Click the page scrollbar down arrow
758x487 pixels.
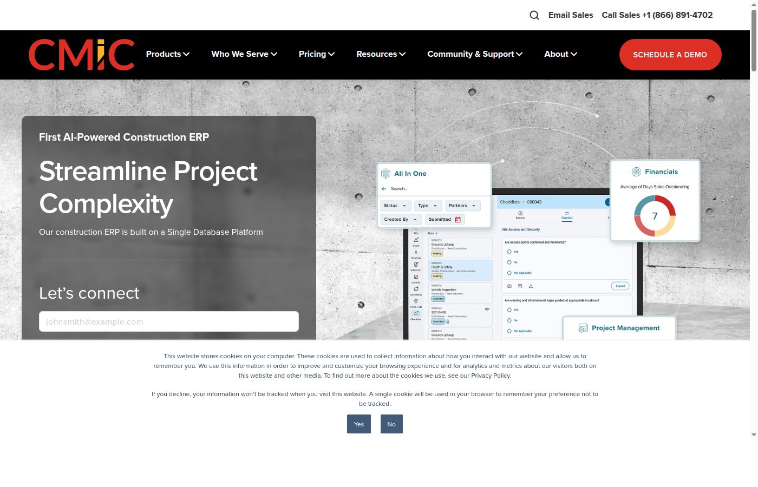point(754,435)
